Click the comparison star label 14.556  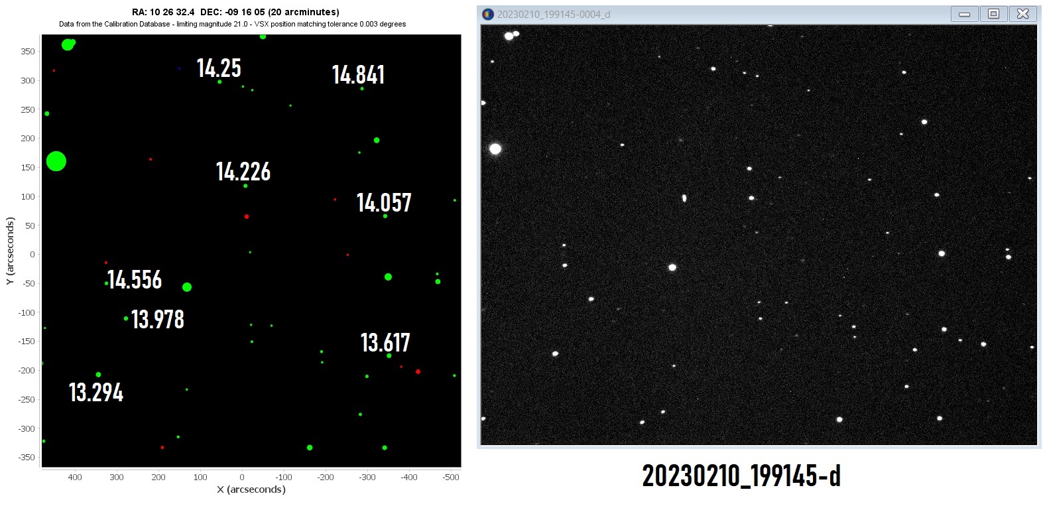pyautogui.click(x=135, y=280)
